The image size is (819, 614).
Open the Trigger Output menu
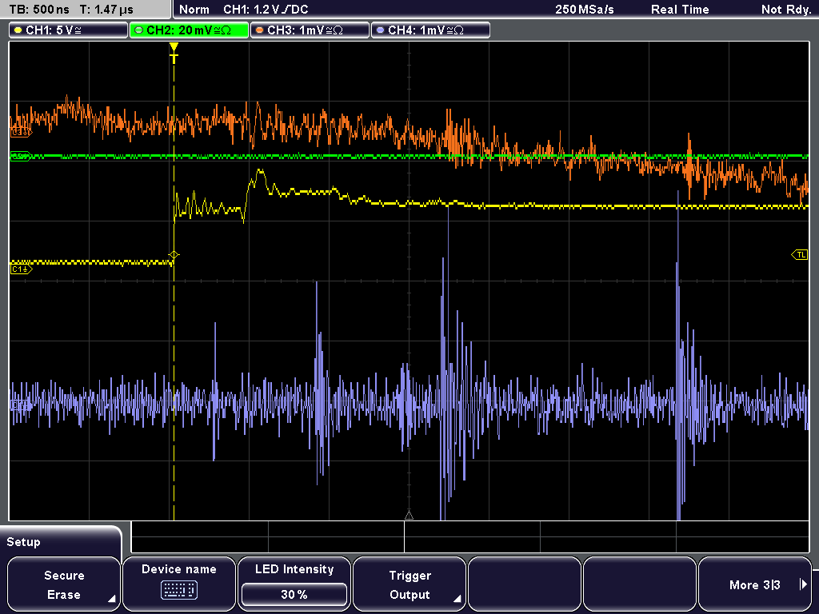[x=409, y=584]
